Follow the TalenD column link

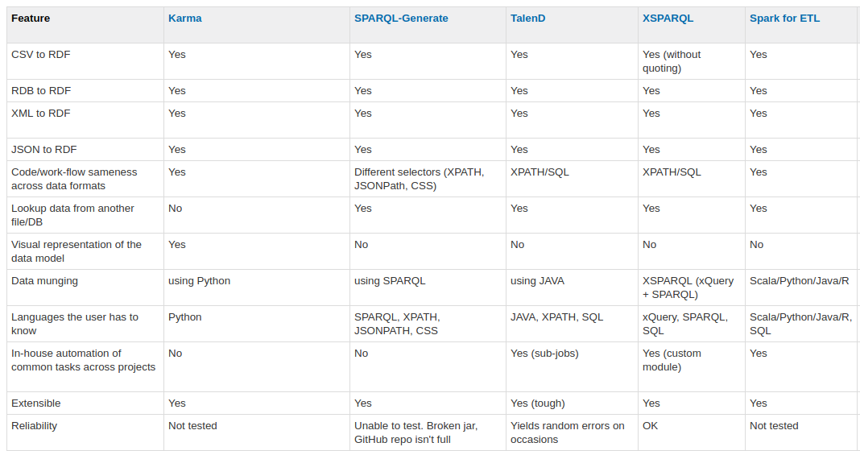(x=527, y=19)
